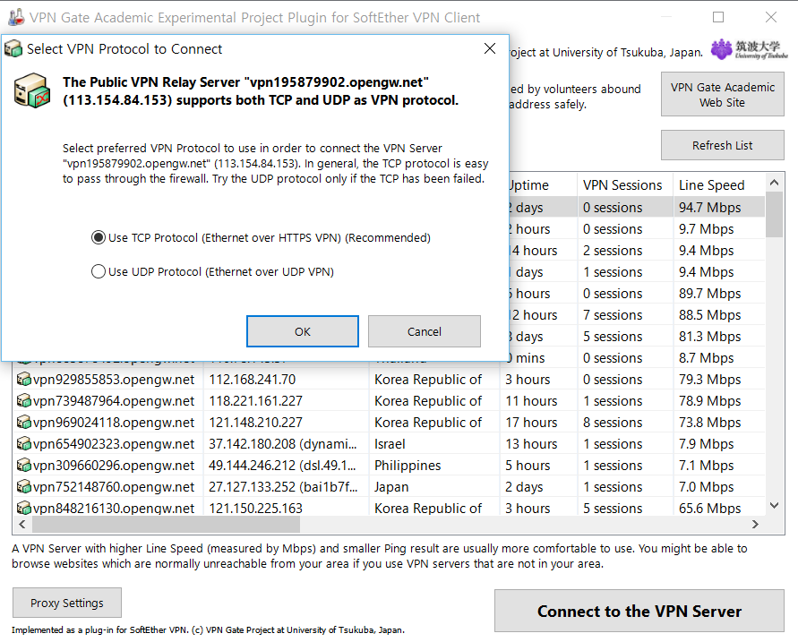Click the VPN Gate app flask icon

coord(16,17)
